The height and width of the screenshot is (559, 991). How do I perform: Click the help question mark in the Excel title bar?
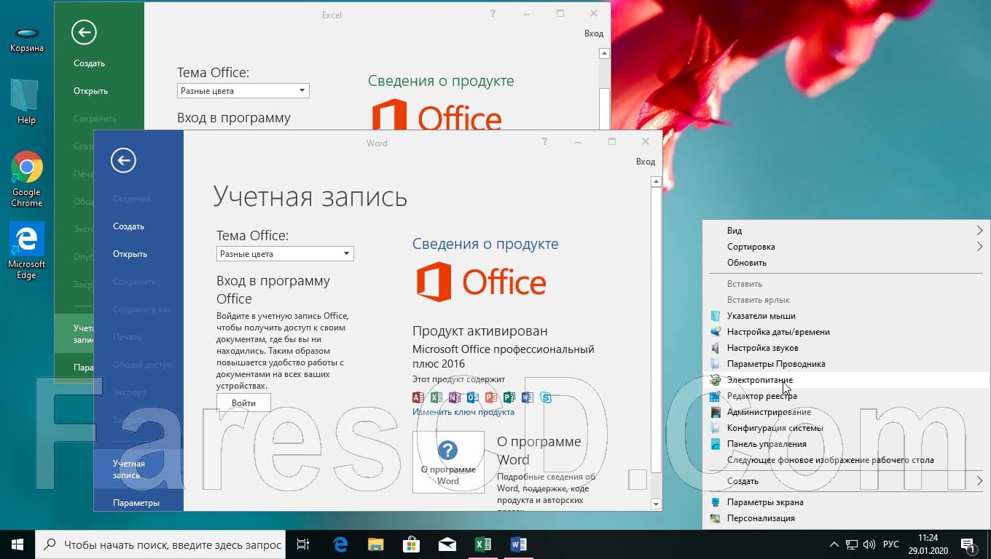point(493,14)
